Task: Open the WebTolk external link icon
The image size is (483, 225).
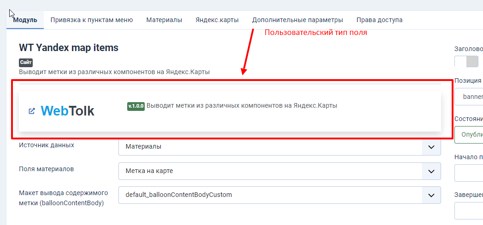Action: point(31,111)
